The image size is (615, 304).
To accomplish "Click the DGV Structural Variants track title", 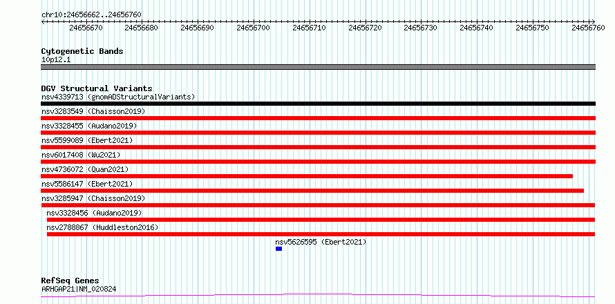I will [97, 88].
